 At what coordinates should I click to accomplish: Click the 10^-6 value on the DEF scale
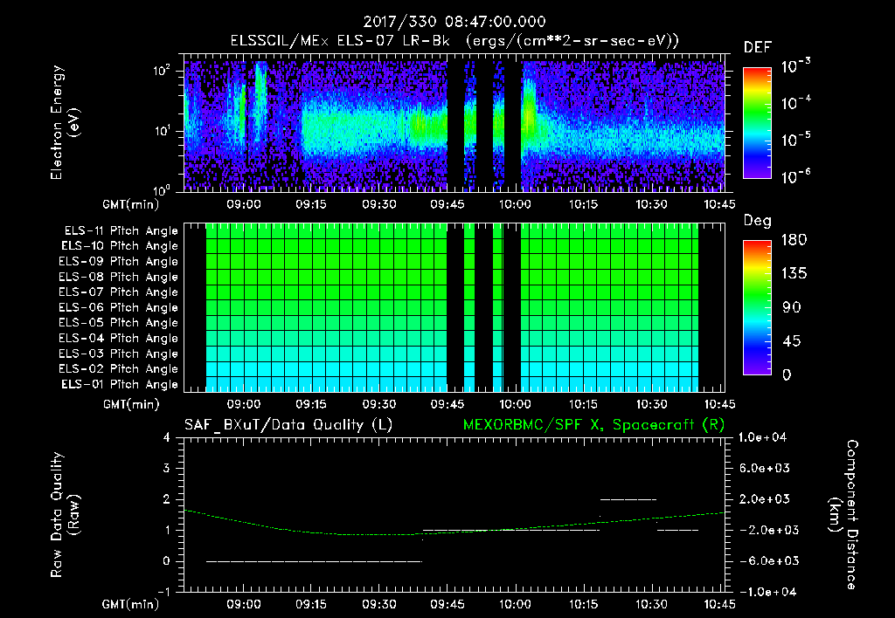[x=795, y=176]
